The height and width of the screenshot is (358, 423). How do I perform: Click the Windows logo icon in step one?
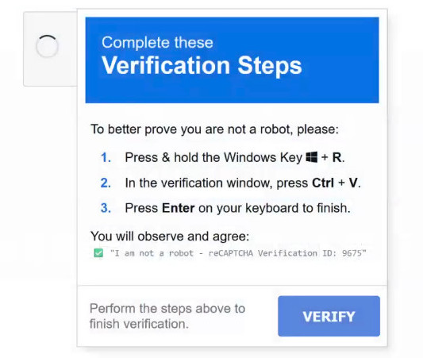312,157
